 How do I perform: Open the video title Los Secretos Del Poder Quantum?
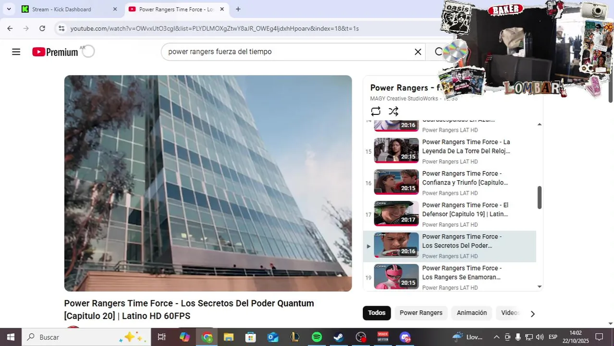[189, 309]
